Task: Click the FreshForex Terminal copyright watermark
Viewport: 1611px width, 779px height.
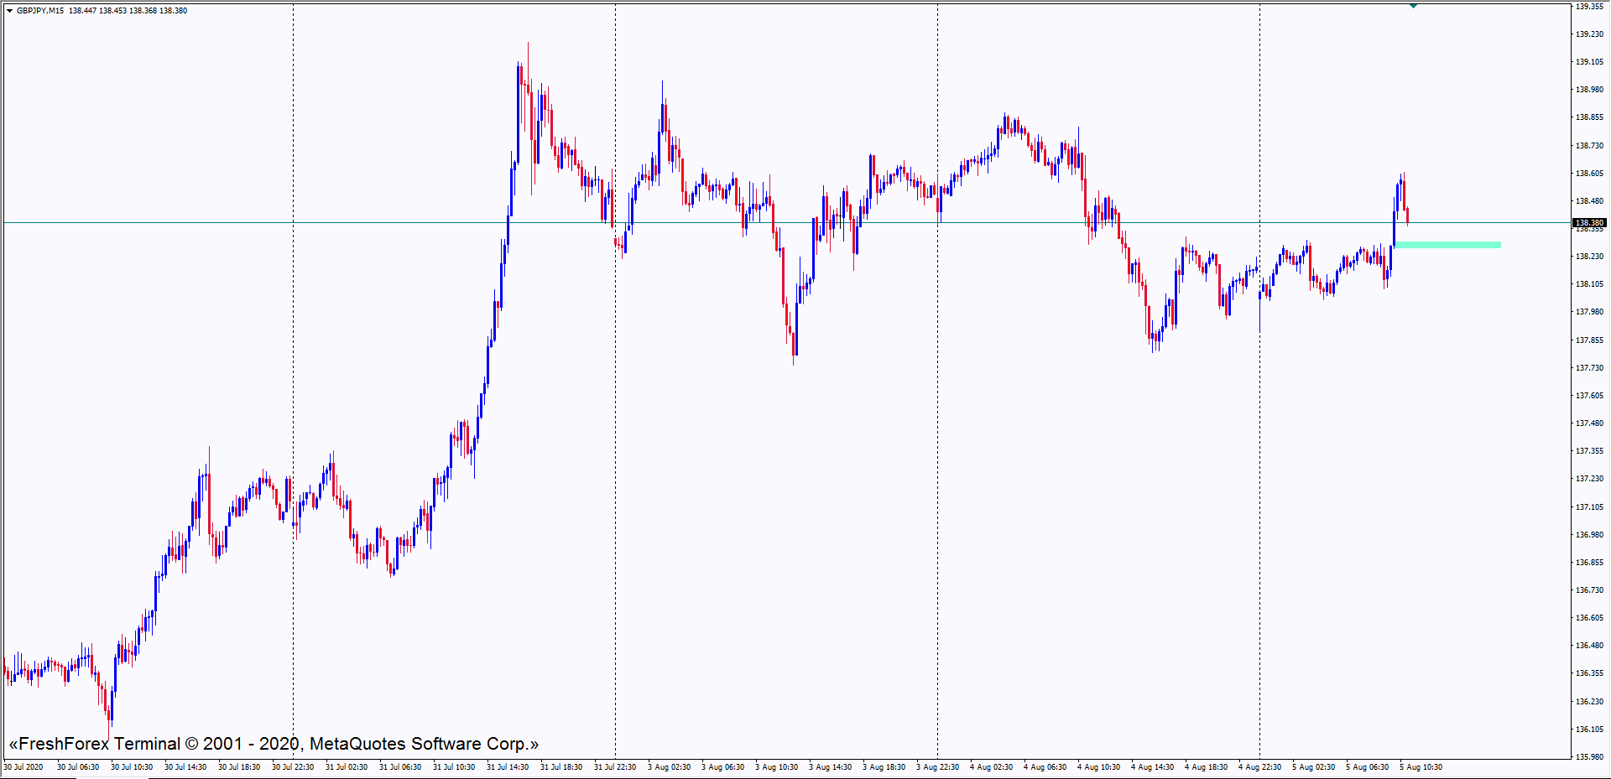Action: pos(274,744)
